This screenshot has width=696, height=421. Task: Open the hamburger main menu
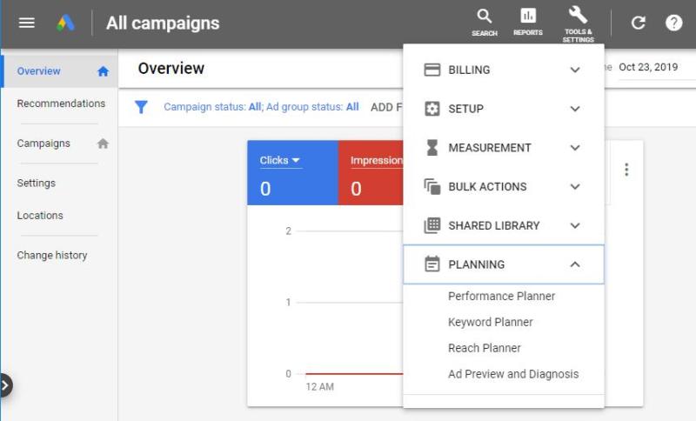click(x=27, y=23)
